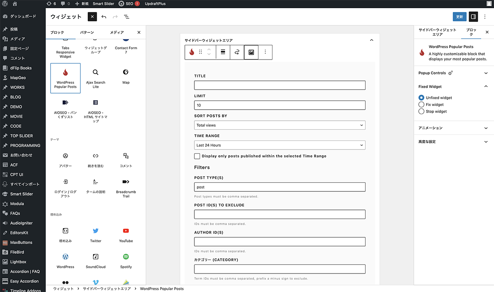The image size is (494, 292).
Task: Enable display only posts within Time Range
Action: (x=197, y=156)
